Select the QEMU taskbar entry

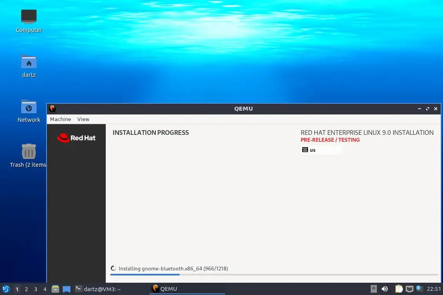pos(187,289)
